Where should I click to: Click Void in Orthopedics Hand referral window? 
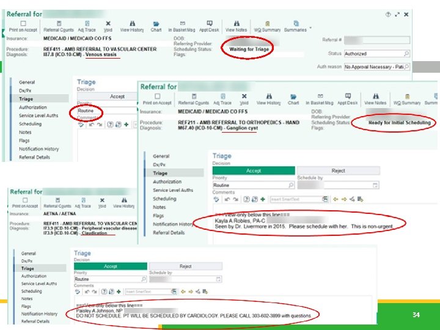[244, 100]
